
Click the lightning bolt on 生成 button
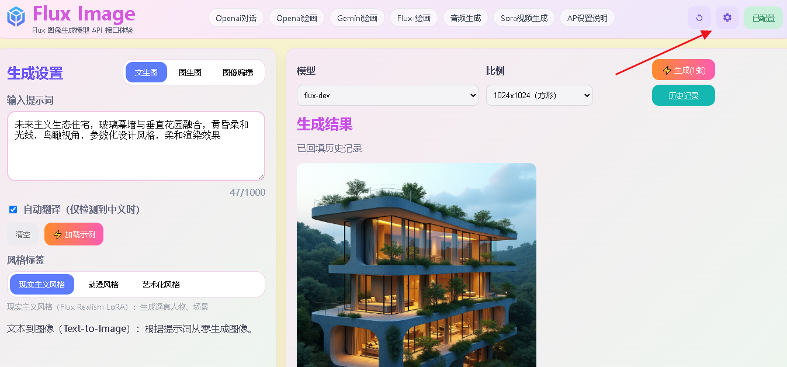(667, 70)
